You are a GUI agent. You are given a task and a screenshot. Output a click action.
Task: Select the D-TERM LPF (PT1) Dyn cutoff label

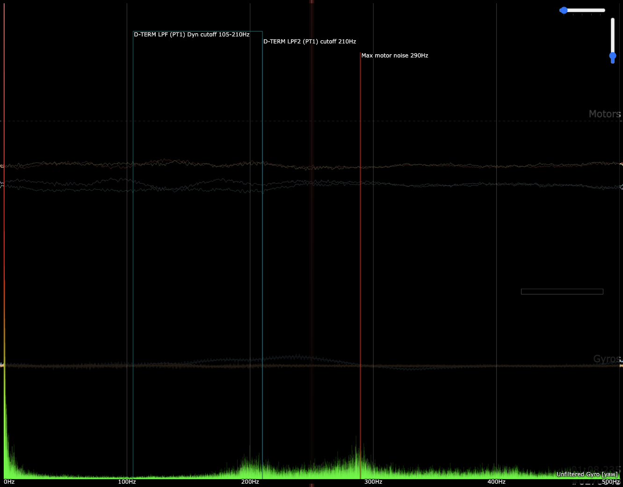(191, 35)
